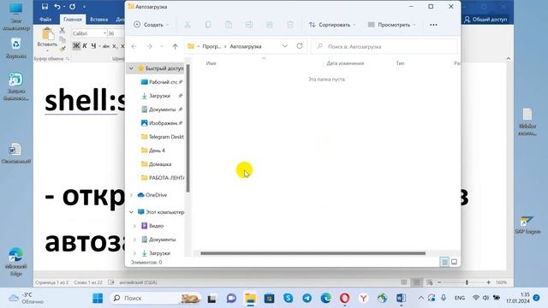Image resolution: width=548 pixels, height=308 pixels.
Task: Open the three-dots more options menu
Action: point(433,25)
